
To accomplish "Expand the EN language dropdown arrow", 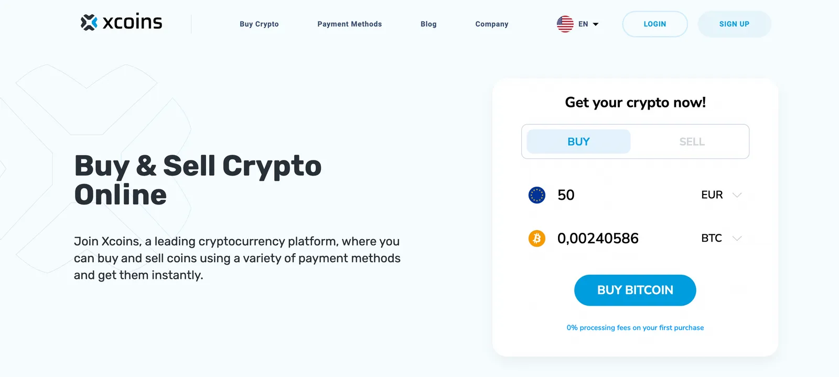I will coord(596,24).
